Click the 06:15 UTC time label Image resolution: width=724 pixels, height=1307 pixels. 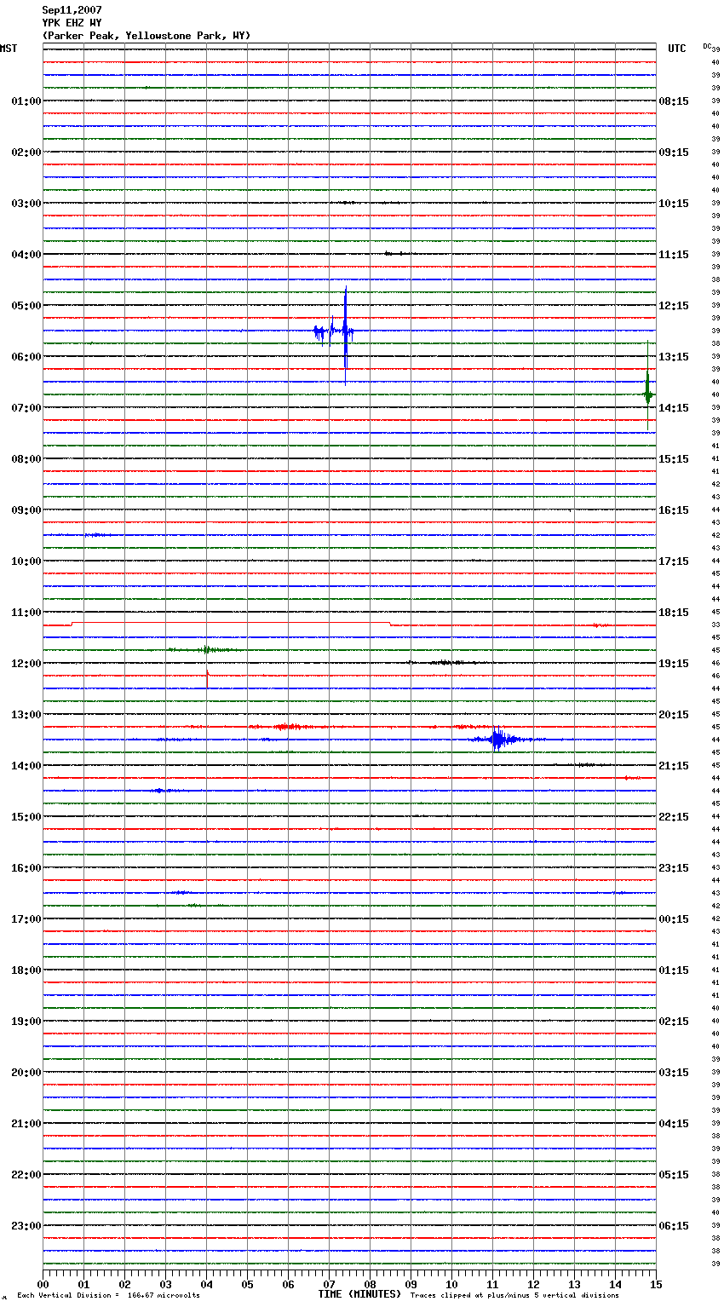click(x=674, y=1226)
